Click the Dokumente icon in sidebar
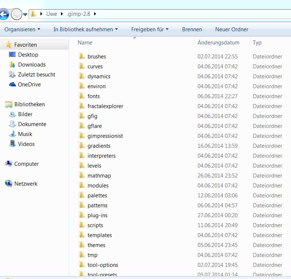The image size is (291, 279). (13, 124)
